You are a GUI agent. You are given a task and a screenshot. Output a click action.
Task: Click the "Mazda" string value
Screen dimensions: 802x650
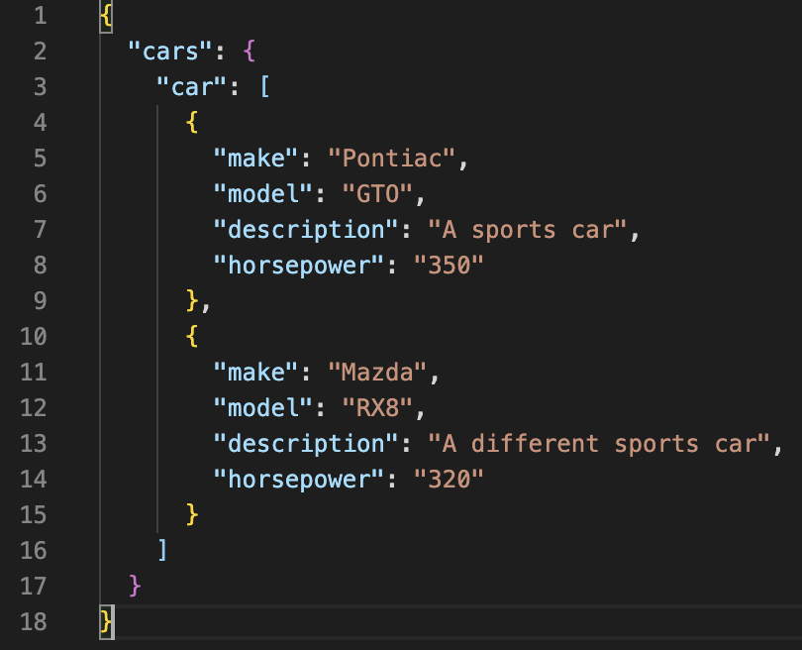pyautogui.click(x=377, y=373)
